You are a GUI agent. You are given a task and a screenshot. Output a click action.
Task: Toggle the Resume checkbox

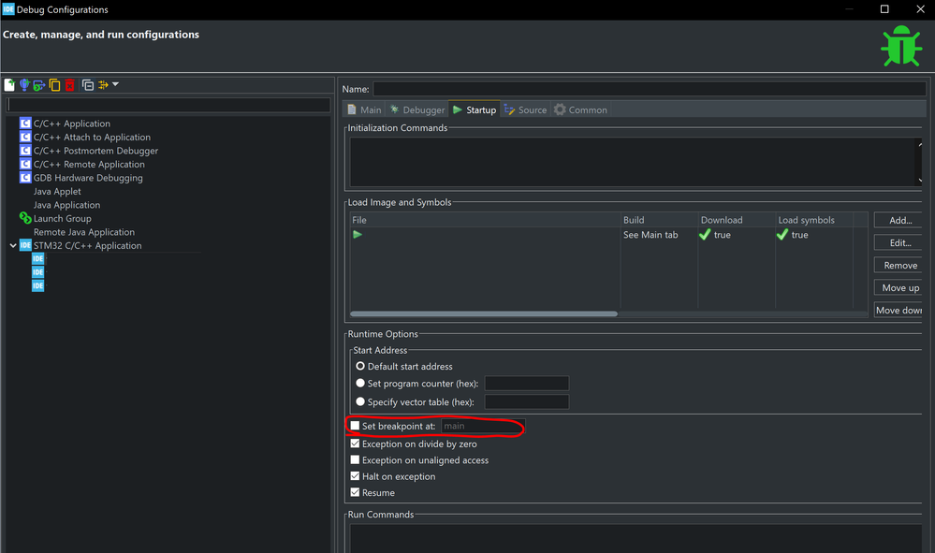pos(356,492)
